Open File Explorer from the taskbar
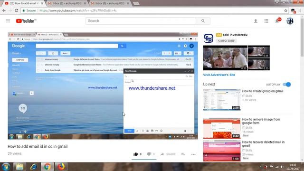The height and width of the screenshot is (171, 304). [x=19, y=167]
